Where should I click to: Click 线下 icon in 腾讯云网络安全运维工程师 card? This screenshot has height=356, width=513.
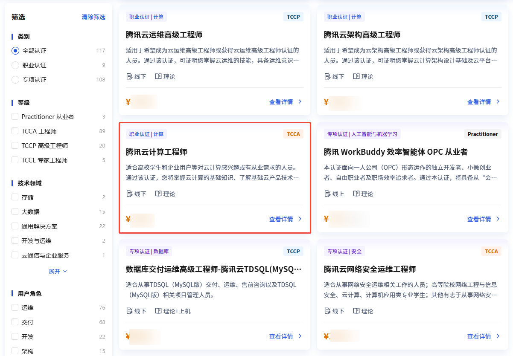click(x=328, y=311)
